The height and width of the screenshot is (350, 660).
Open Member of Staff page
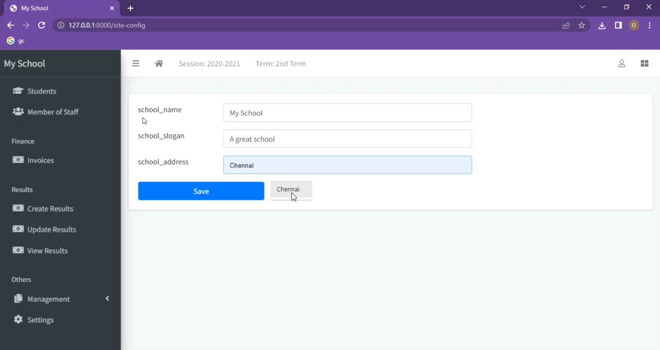53,112
